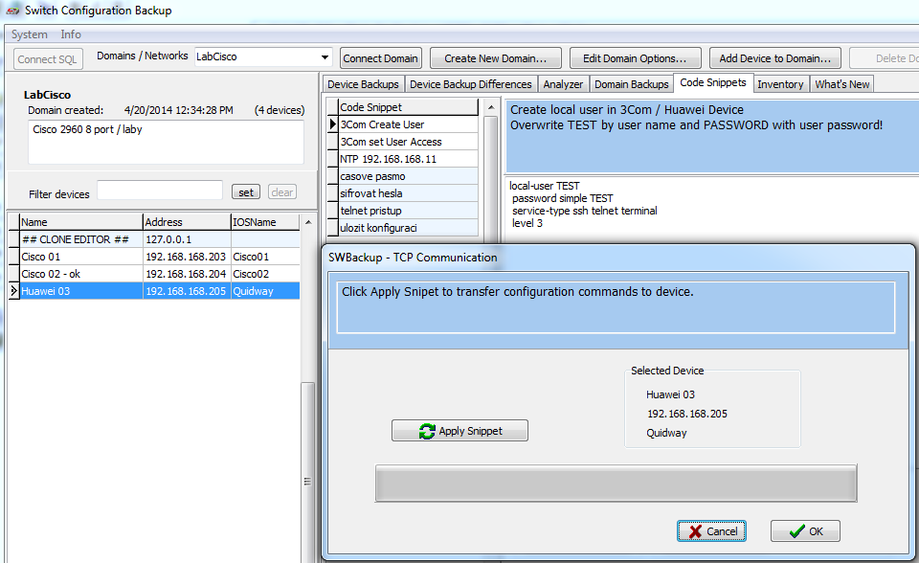Open the System menu

click(30, 34)
